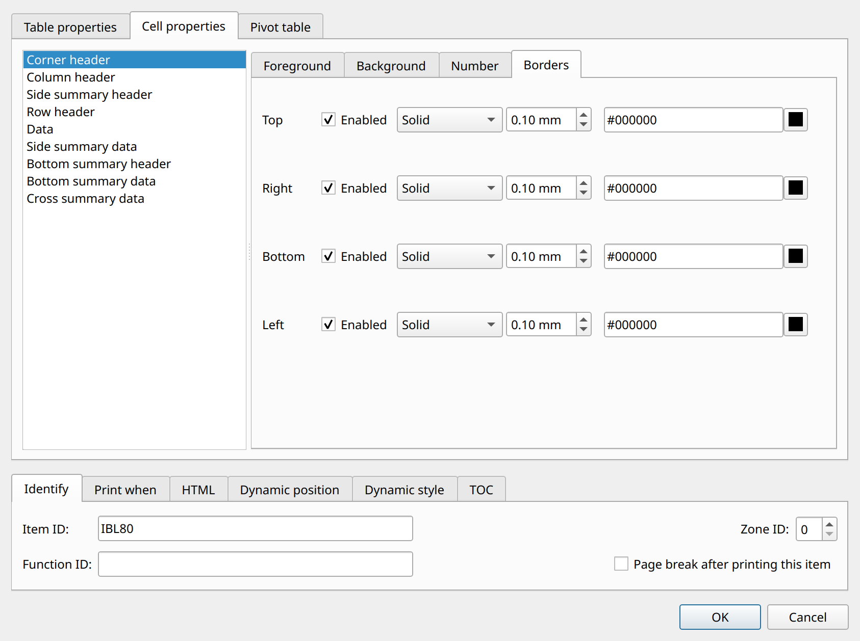Screen dimensions: 860x641
Task: Click the Right border black color swatch
Action: point(795,188)
